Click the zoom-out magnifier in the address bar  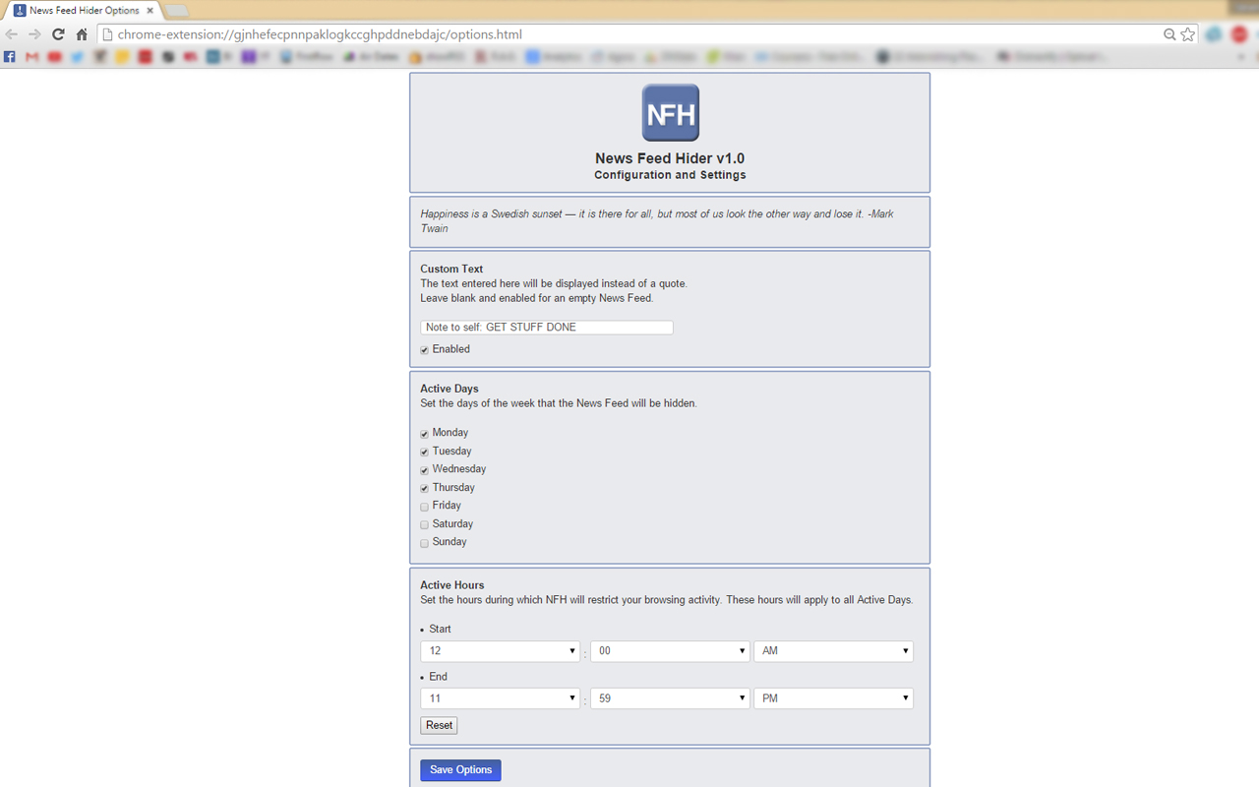[1169, 32]
